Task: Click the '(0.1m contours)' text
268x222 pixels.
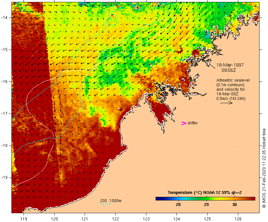Action: 230,85
